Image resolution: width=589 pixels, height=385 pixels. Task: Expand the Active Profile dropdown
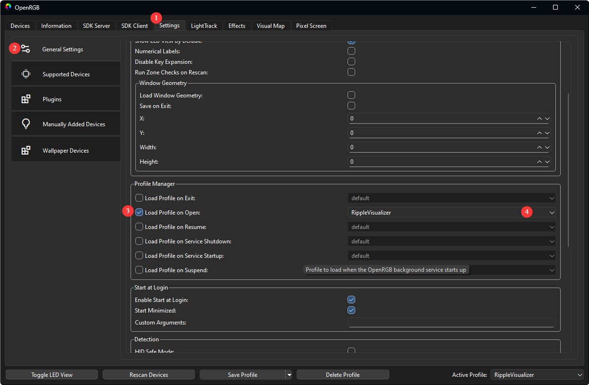point(537,374)
